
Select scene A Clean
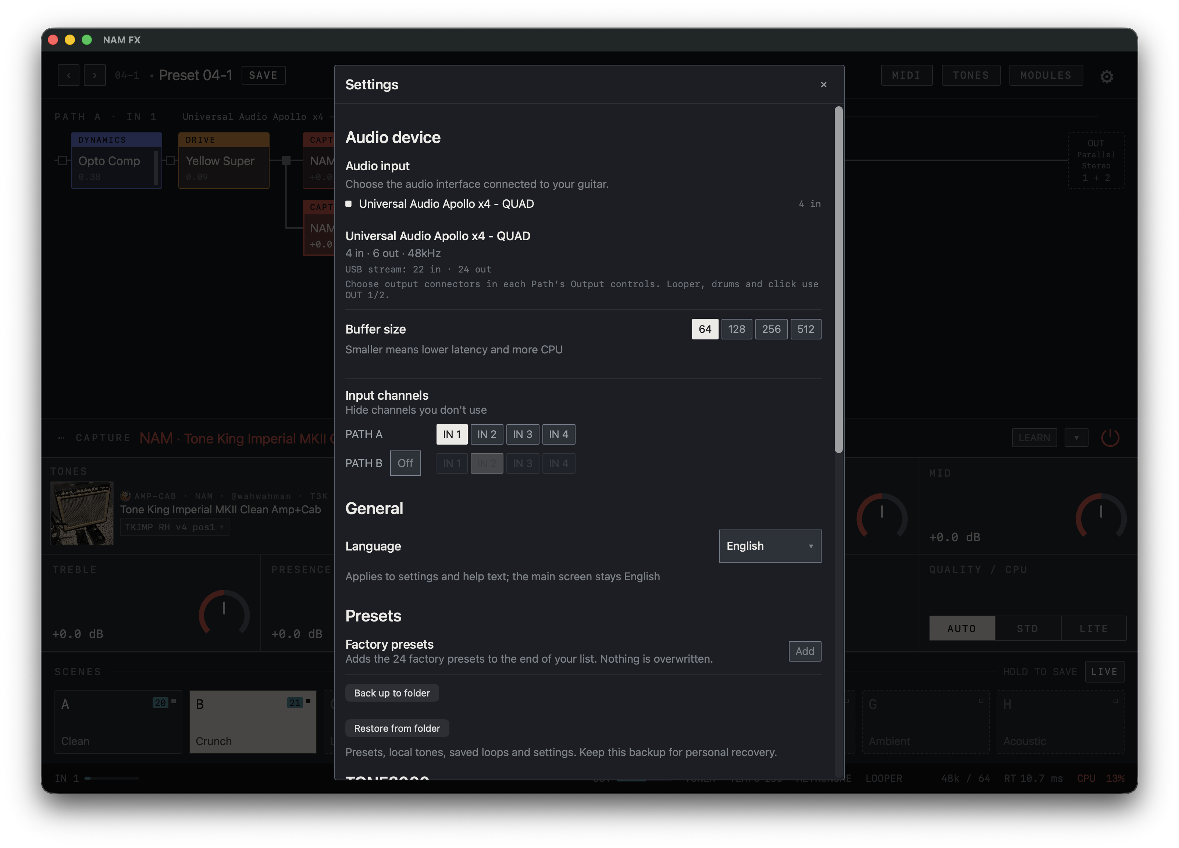(118, 721)
